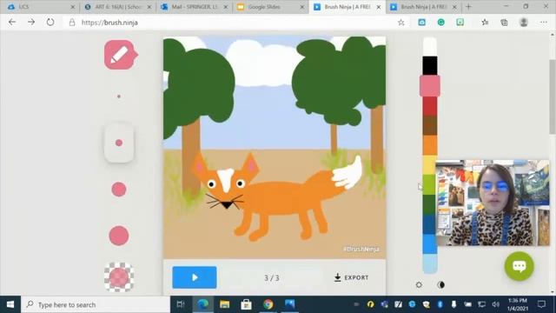The height and width of the screenshot is (313, 556).
Task: Open Microsoft Edge from the taskbar
Action: tap(202, 304)
